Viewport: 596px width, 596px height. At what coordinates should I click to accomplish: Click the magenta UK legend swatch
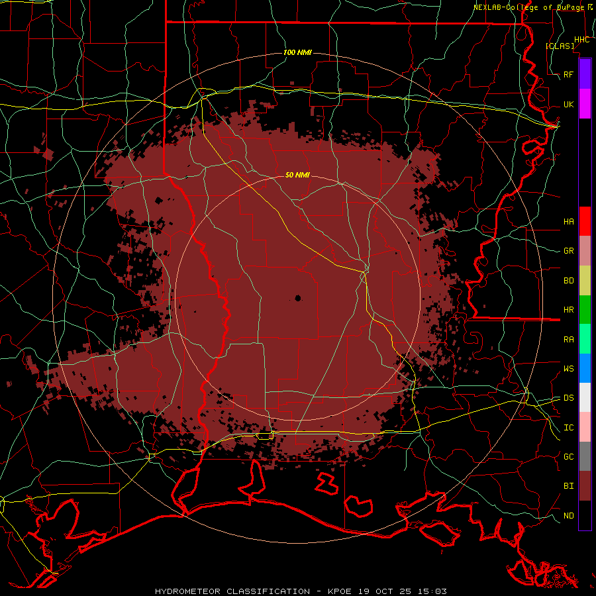[x=585, y=104]
